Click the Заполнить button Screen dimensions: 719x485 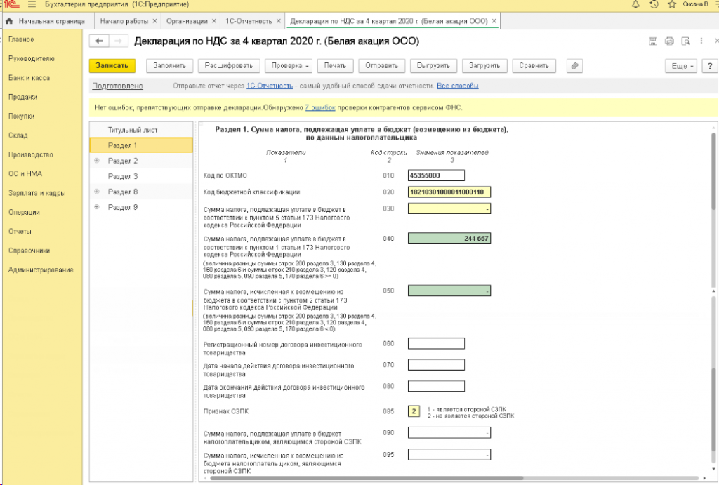170,65
